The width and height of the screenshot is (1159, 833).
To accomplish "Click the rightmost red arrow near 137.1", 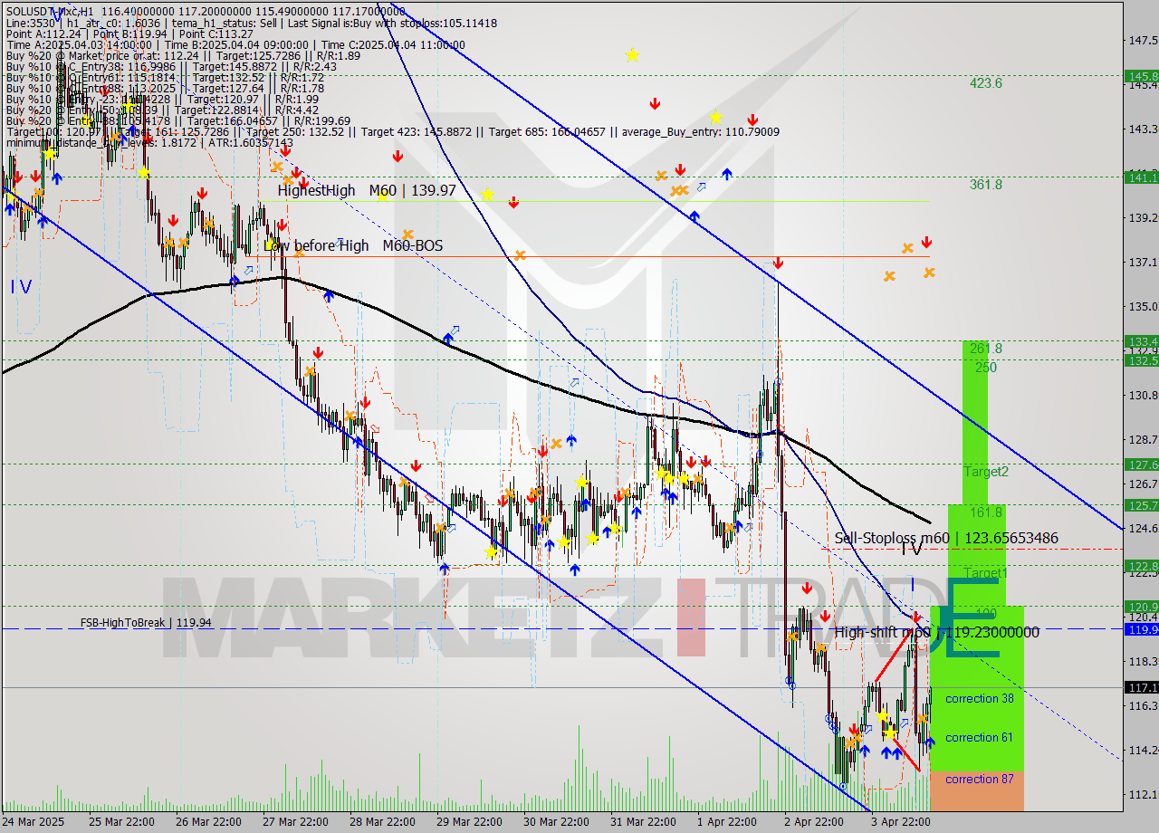I will coord(926,243).
